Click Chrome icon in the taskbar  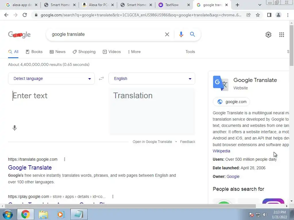(25, 214)
